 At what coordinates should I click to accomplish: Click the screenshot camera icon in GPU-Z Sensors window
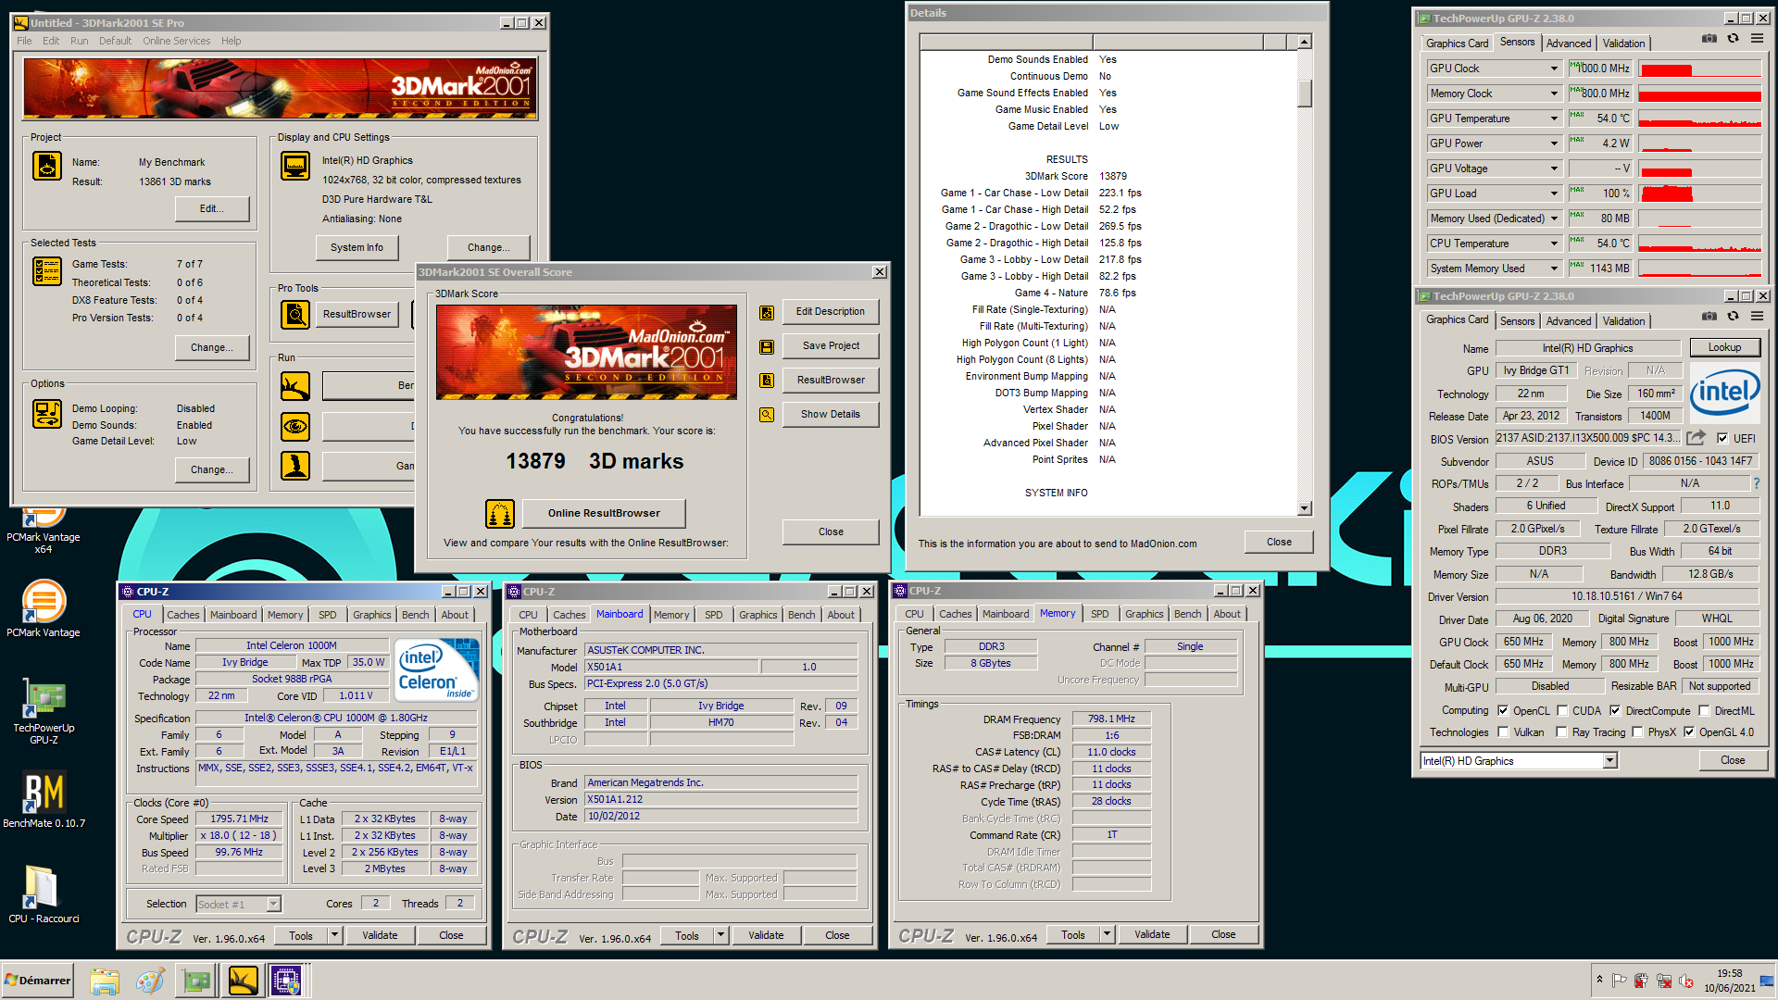click(x=1709, y=39)
